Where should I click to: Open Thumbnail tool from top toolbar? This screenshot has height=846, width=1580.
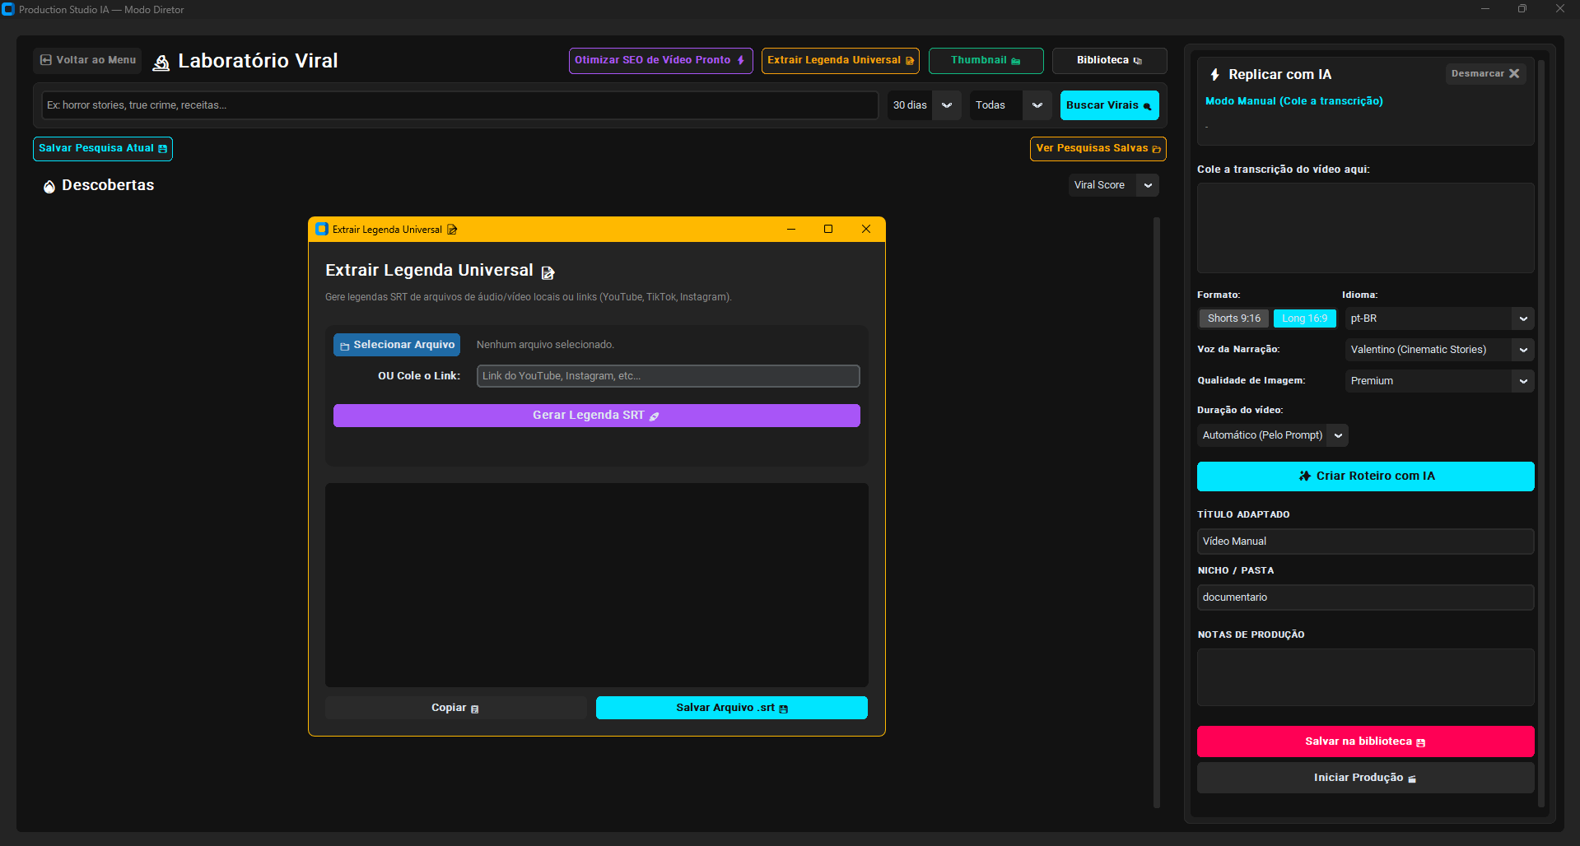click(986, 60)
